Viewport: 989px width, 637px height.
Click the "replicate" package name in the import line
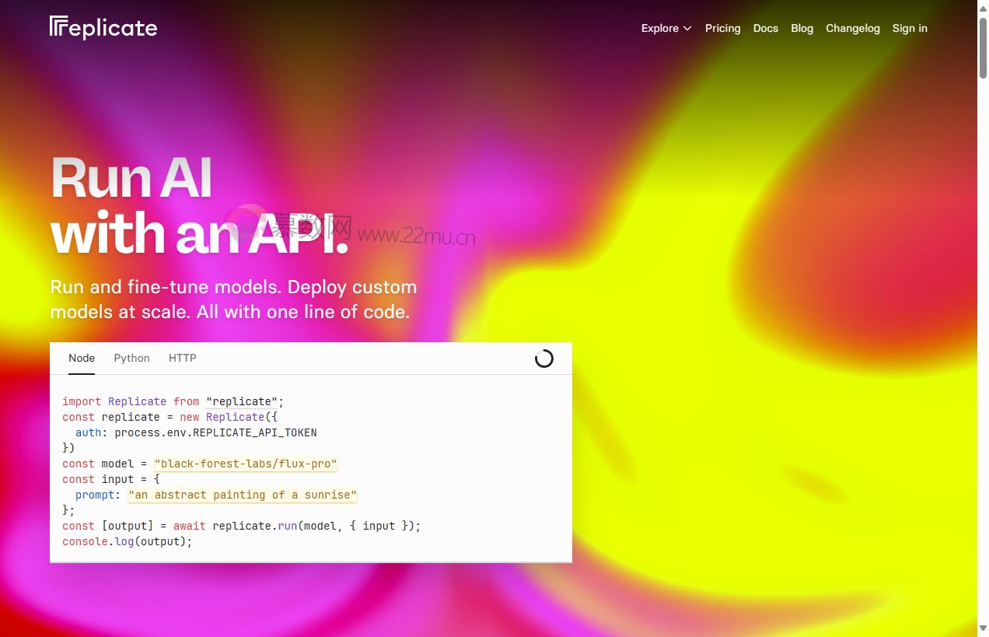click(x=242, y=402)
